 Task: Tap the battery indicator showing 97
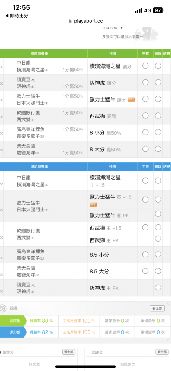point(158,10)
